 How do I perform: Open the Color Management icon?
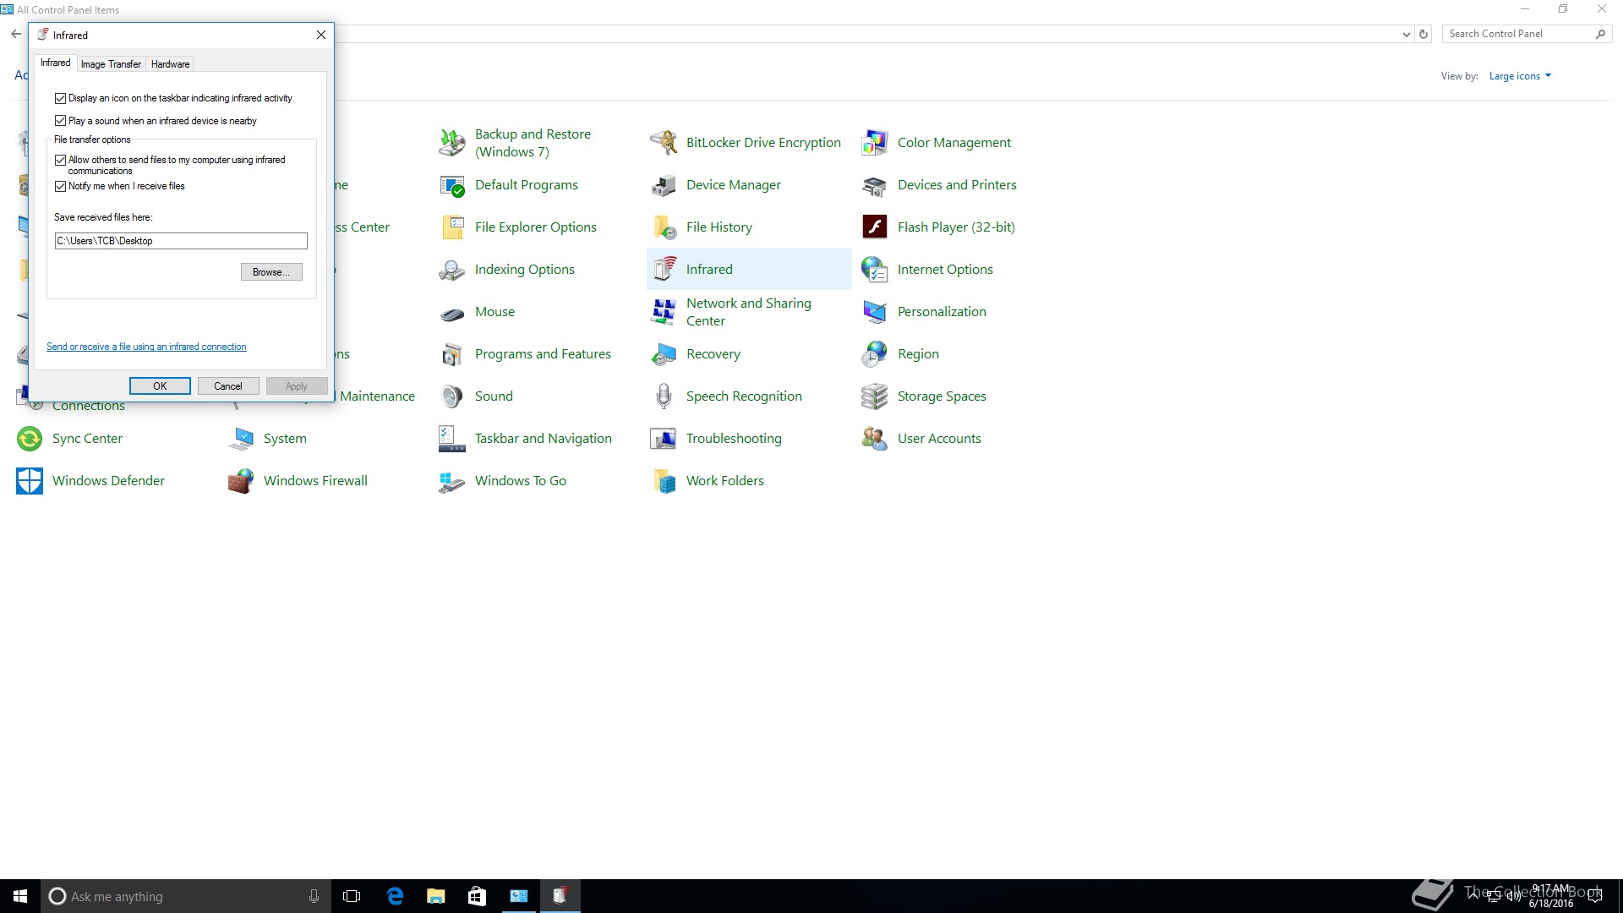click(x=875, y=143)
